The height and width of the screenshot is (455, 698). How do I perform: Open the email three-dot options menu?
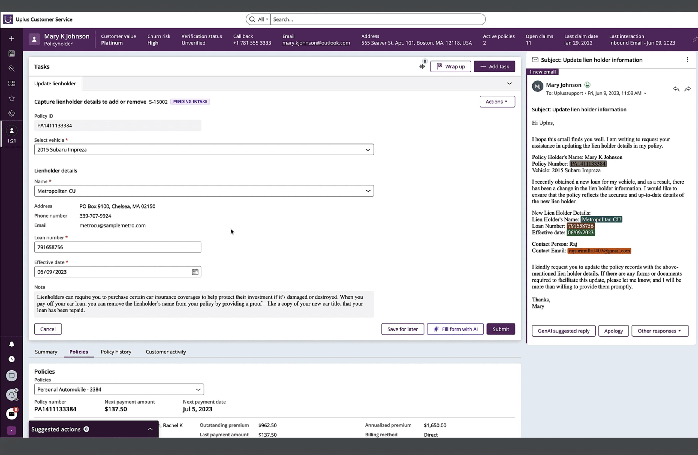pos(687,60)
